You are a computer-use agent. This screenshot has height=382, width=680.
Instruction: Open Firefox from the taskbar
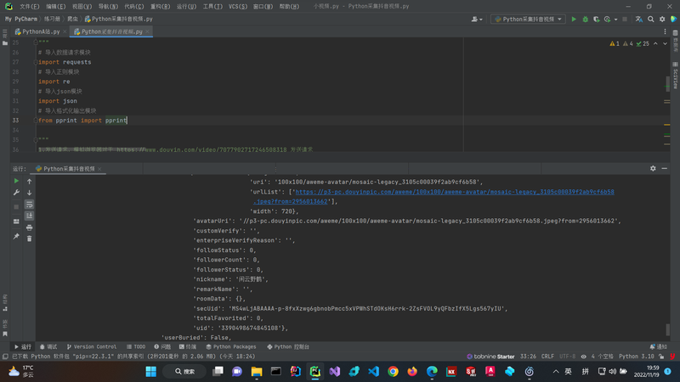[x=412, y=372]
